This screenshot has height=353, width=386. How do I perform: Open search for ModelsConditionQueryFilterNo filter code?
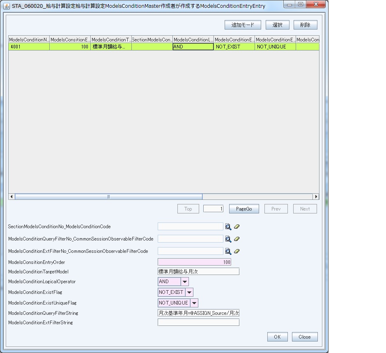tap(228, 239)
